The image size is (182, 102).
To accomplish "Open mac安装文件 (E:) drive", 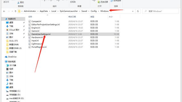I will click(16, 98).
